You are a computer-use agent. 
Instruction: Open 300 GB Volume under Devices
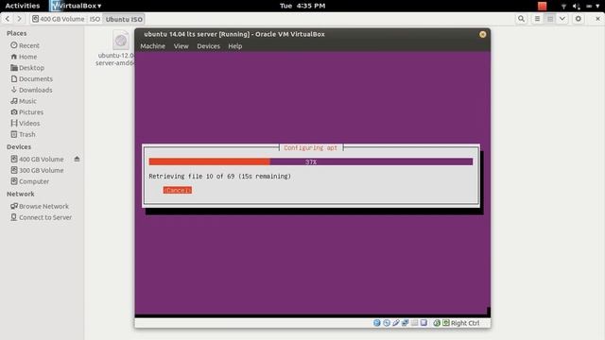click(x=37, y=170)
